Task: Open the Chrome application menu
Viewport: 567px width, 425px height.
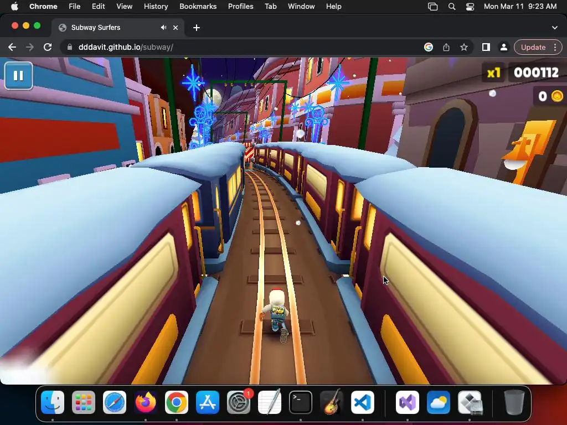Action: click(43, 6)
